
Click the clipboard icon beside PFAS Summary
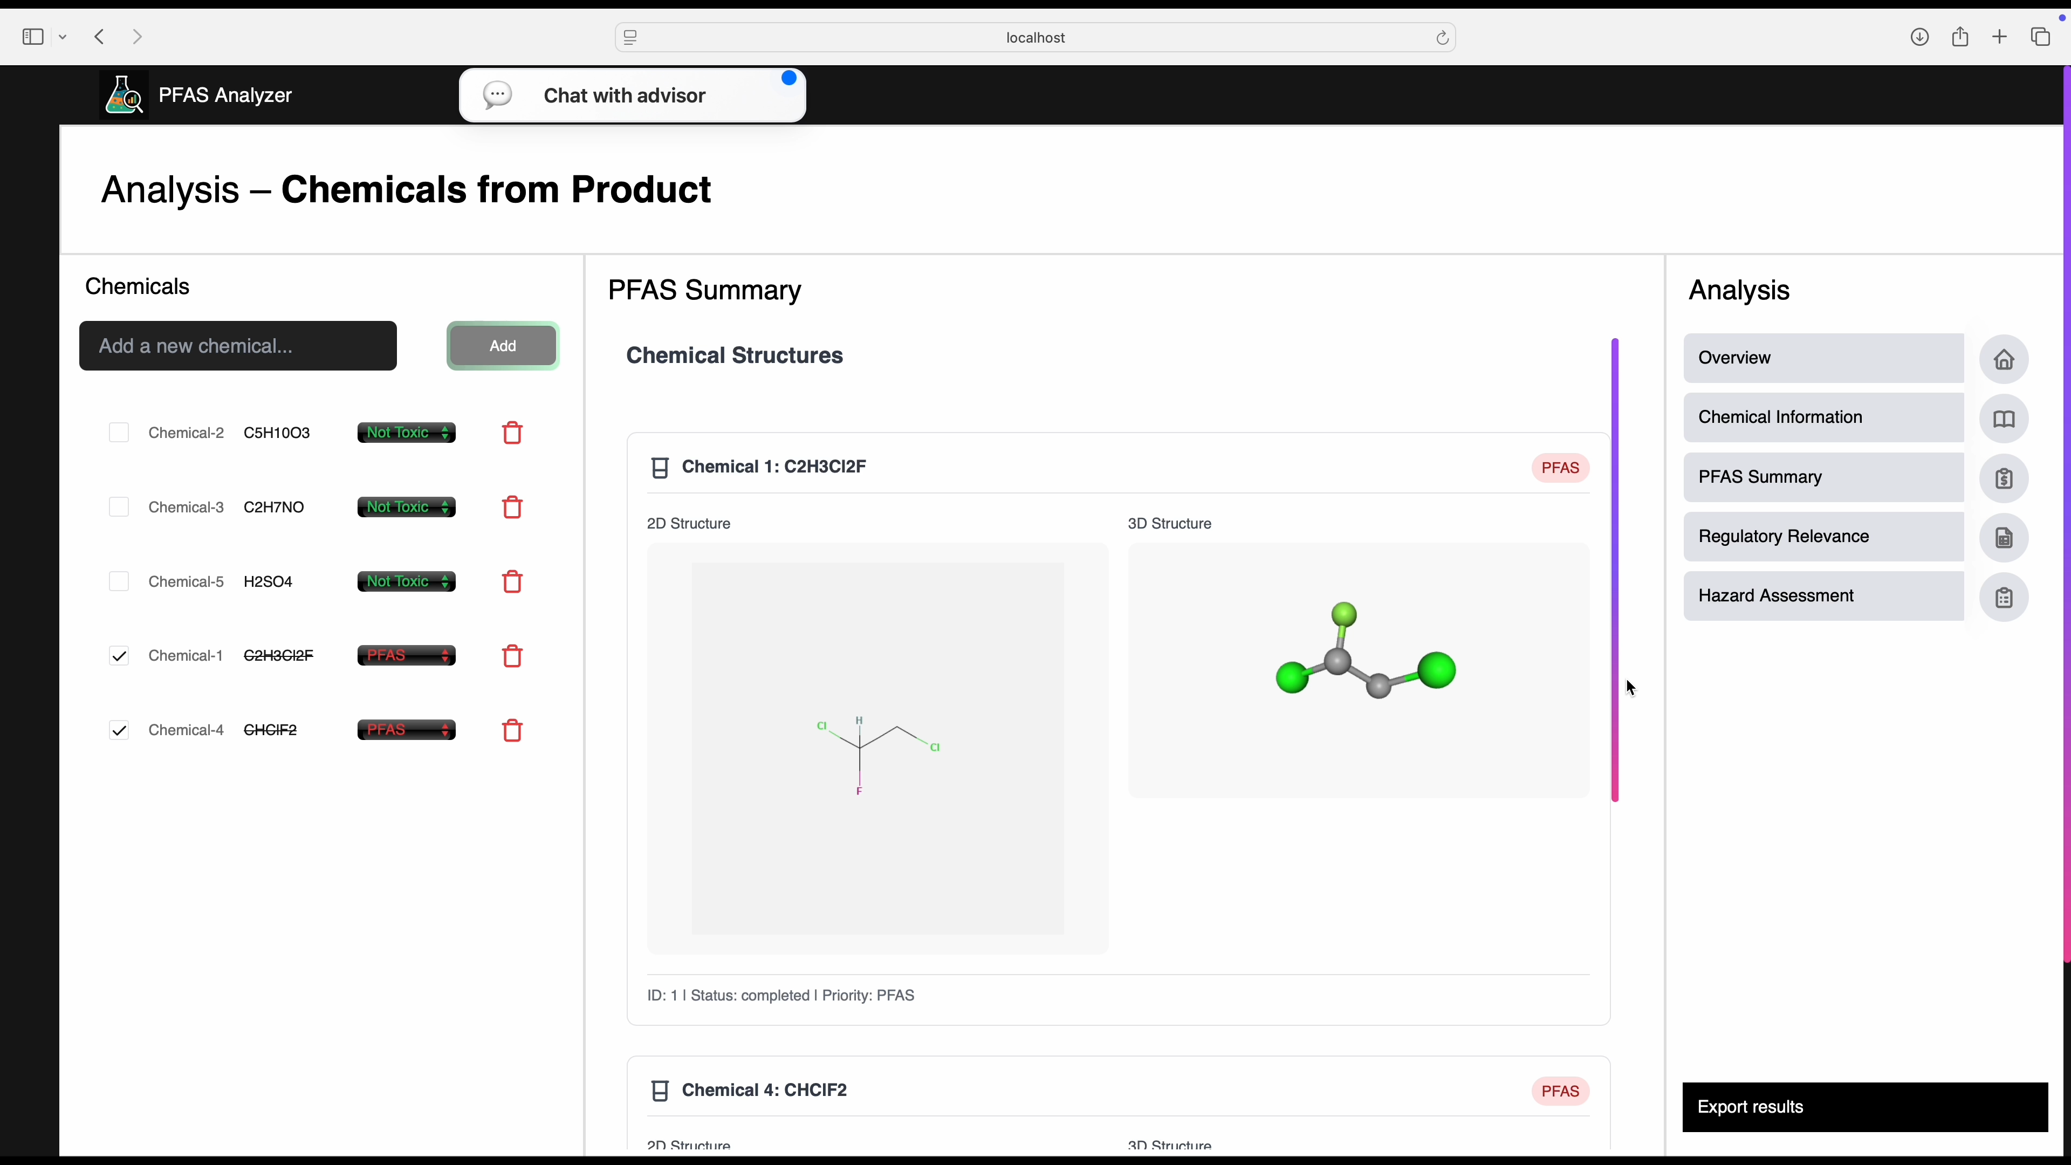tap(2004, 478)
